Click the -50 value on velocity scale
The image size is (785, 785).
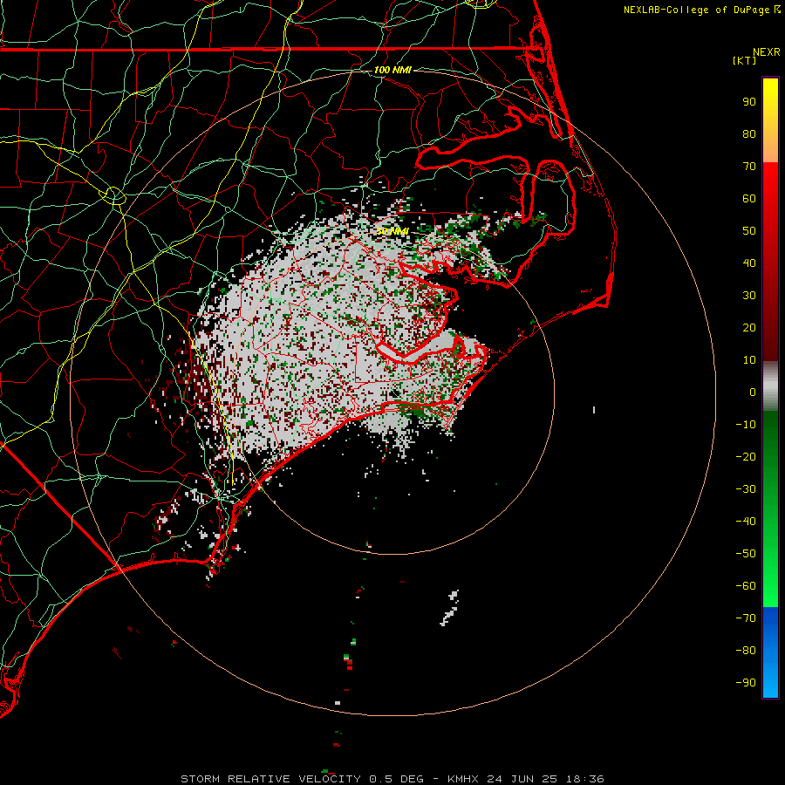point(746,554)
